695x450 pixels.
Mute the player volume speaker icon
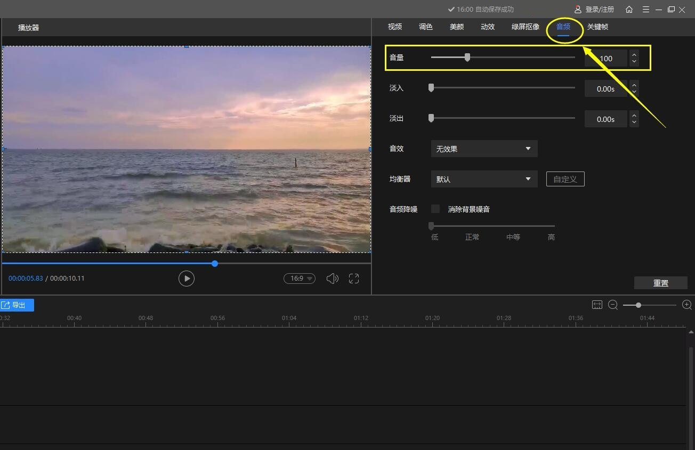pos(332,279)
